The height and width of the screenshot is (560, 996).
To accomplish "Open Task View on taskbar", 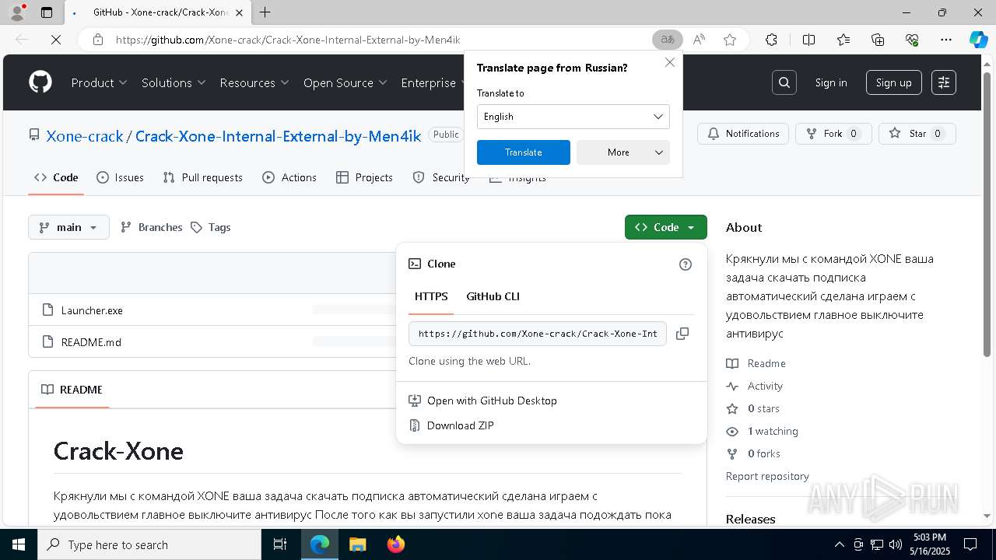I will point(280,544).
